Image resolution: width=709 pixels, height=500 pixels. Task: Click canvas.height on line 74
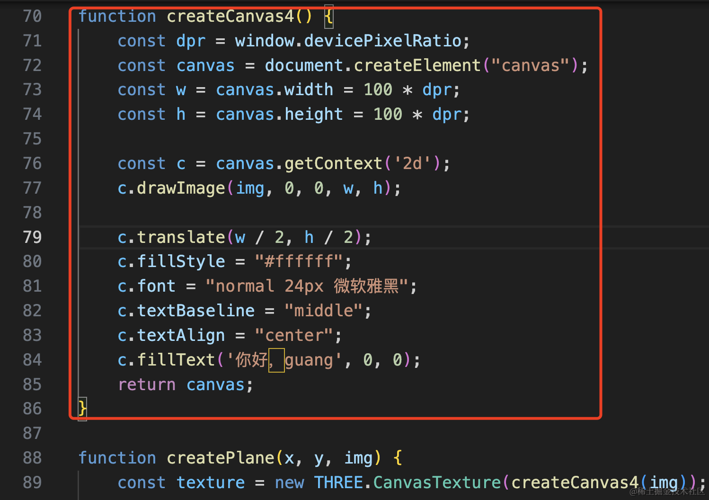tap(279, 114)
